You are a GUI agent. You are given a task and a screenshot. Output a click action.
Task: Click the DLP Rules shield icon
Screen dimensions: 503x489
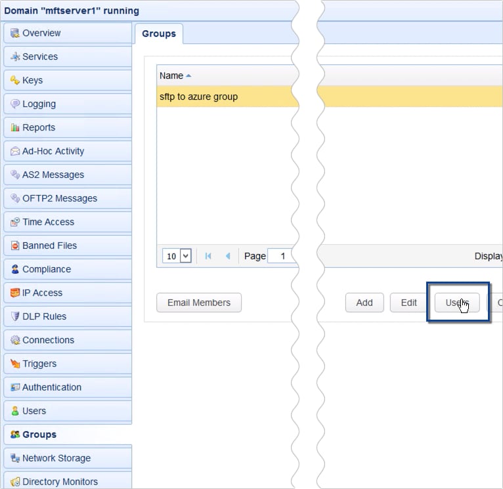[15, 317]
